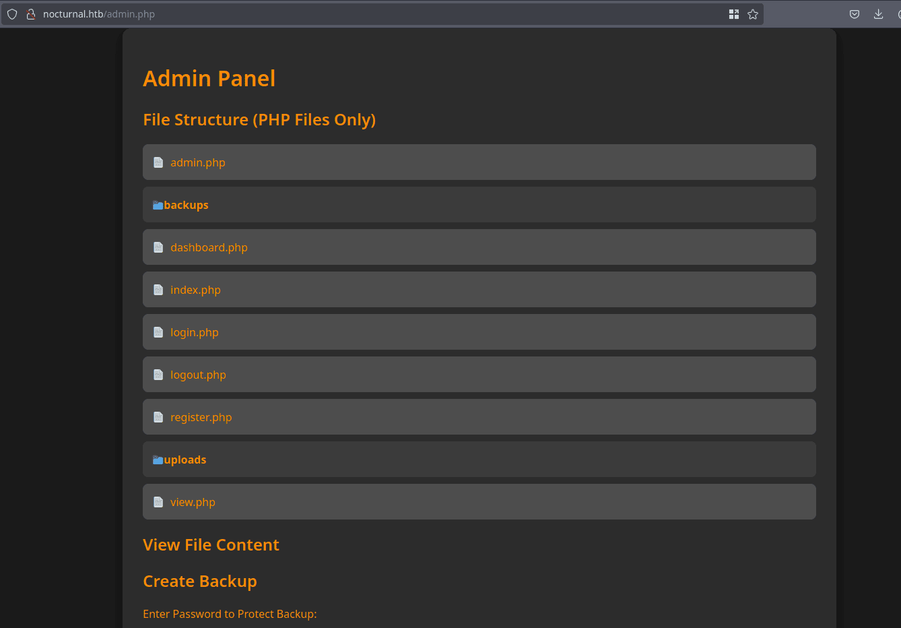
Task: Open site security info via lock icon
Action: (30, 14)
